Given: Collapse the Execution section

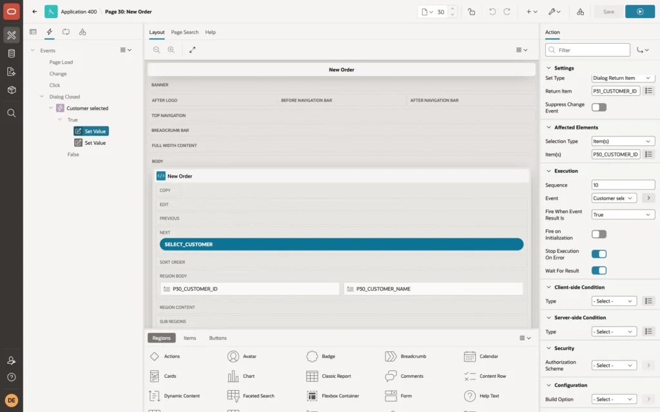Looking at the screenshot, I should click(x=548, y=171).
